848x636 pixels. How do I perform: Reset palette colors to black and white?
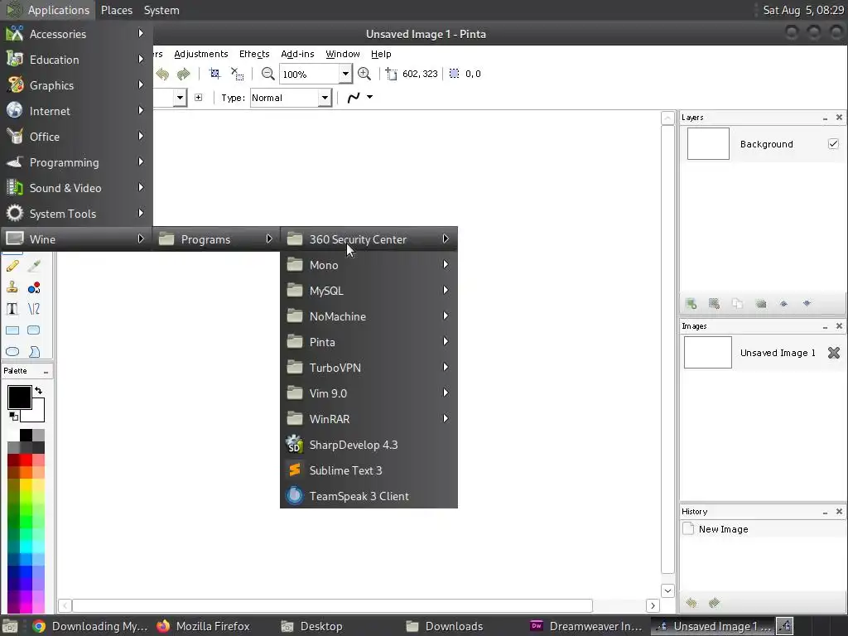(13, 416)
